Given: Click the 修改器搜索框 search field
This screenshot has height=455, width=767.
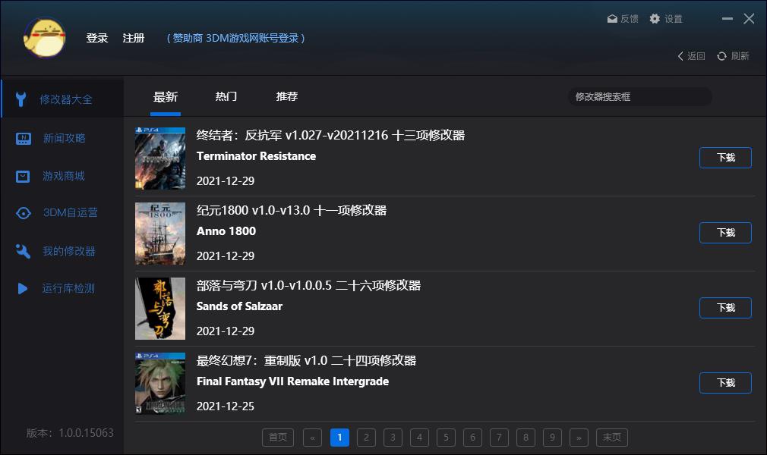Looking at the screenshot, I should (x=639, y=97).
